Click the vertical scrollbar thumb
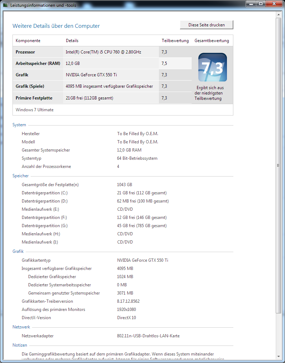The image size is (285, 363). tap(279, 165)
